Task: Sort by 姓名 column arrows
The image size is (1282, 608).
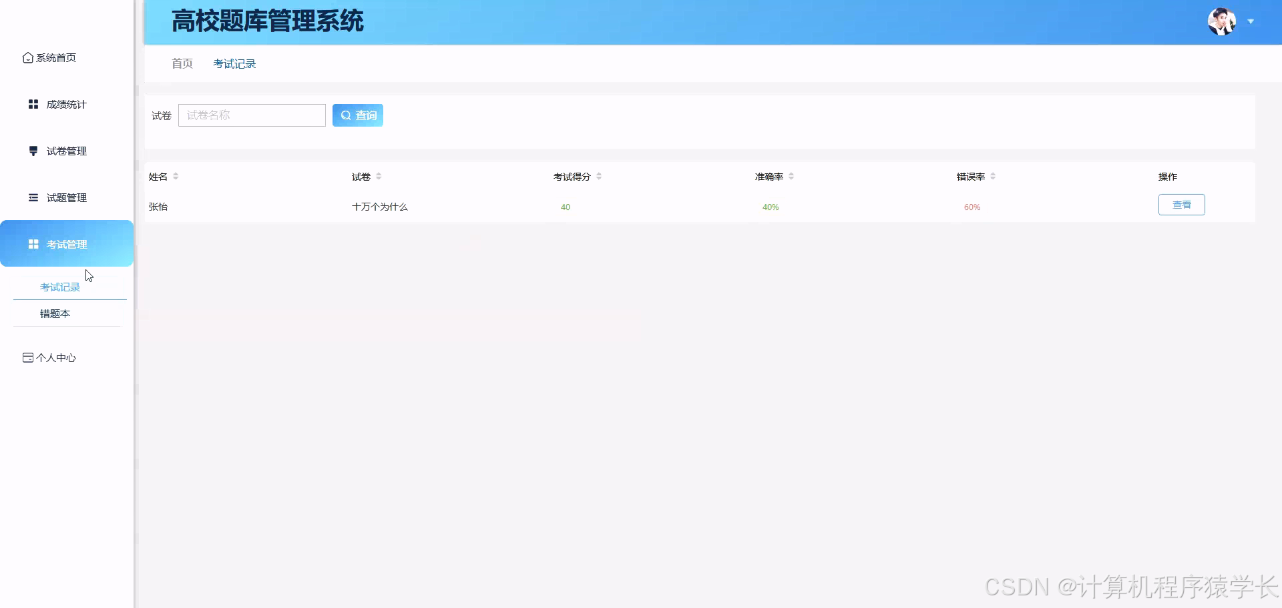Action: 176,177
